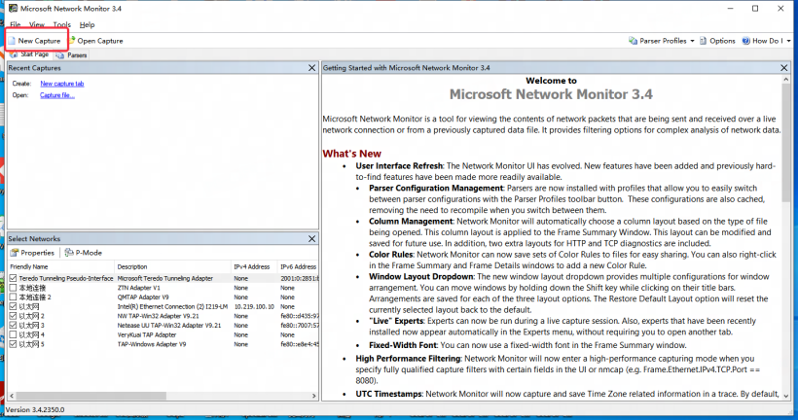This screenshot has width=798, height=420.
Task: Select the TAP-Windows Adapter V9 cell
Action: 152,344
